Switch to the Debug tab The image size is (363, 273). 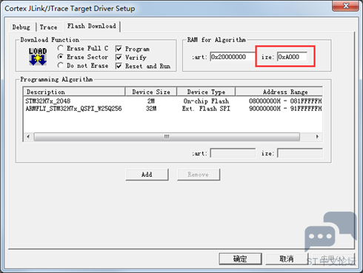(21, 27)
